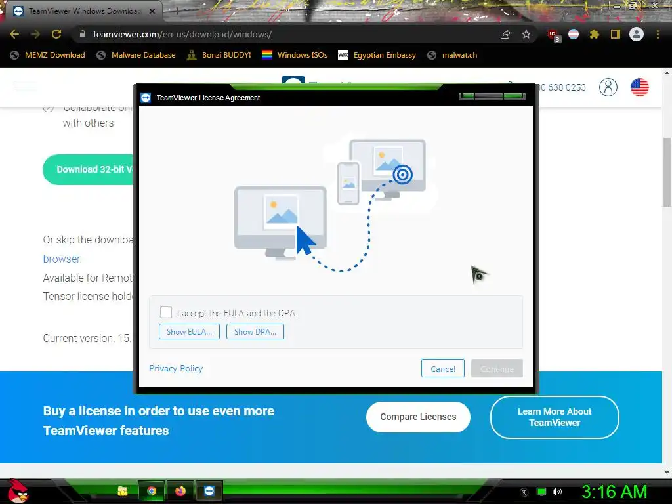Cancel the TeamViewer License Agreement dialog
672x504 pixels.
(443, 369)
